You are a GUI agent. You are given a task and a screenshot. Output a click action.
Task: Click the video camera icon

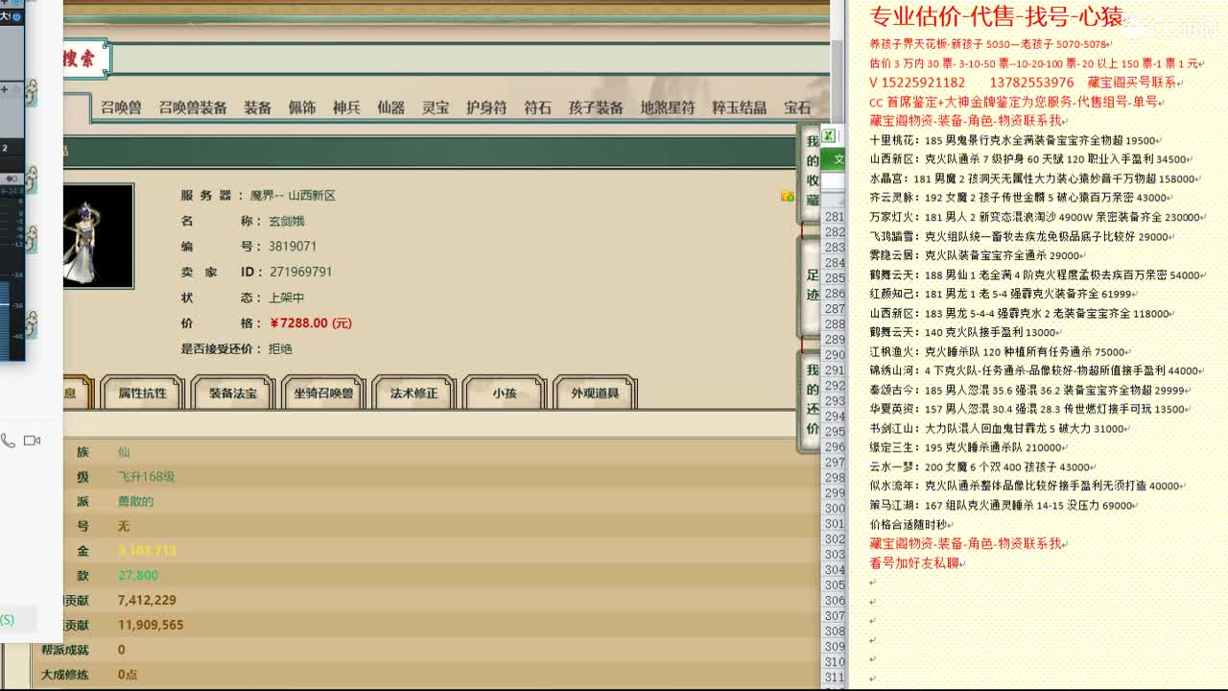[32, 441]
